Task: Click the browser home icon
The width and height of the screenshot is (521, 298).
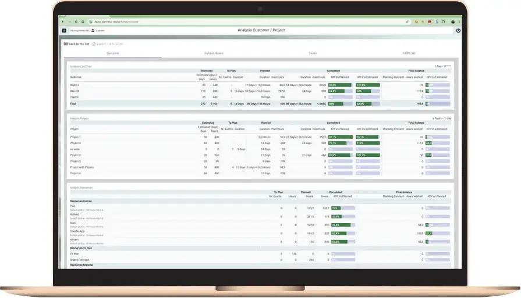Action: pos(83,22)
